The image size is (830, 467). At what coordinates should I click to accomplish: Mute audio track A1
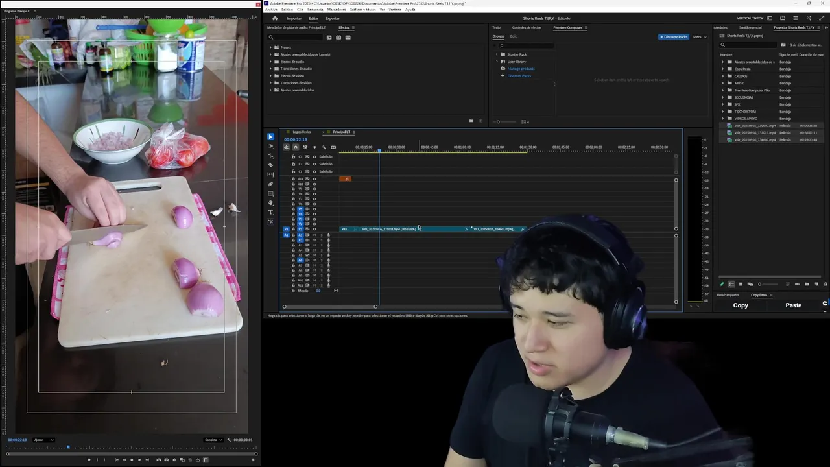314,235
